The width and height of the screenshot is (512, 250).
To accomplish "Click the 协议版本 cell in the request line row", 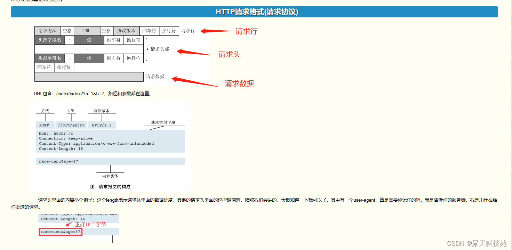I will click(126, 31).
